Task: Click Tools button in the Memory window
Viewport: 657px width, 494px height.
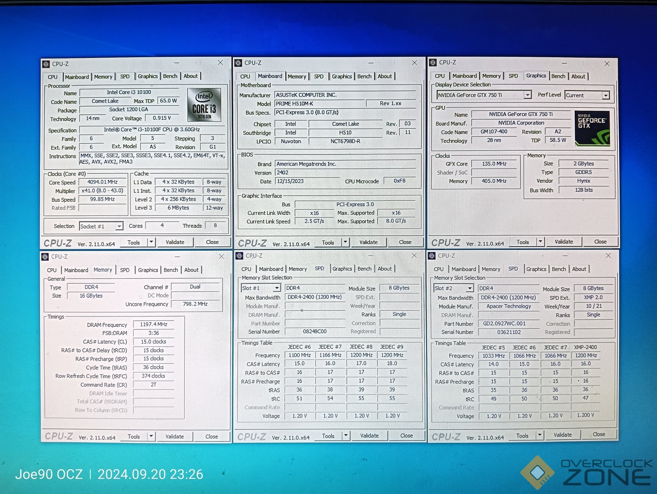Action: (134, 436)
